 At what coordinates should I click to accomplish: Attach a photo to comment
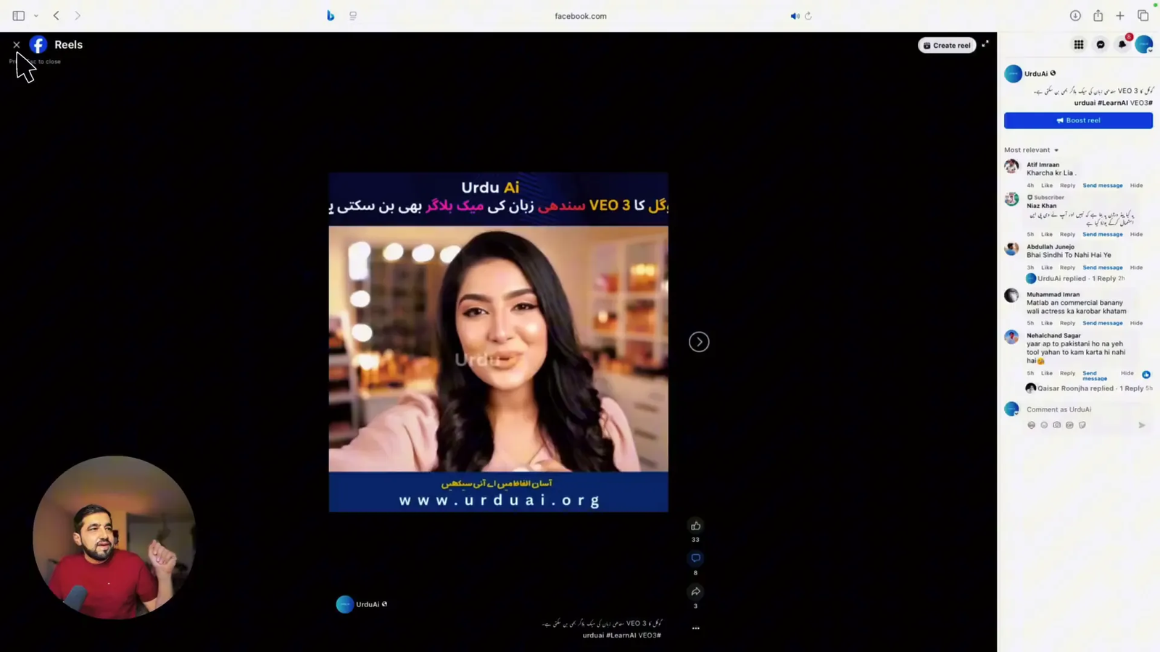(x=1056, y=425)
